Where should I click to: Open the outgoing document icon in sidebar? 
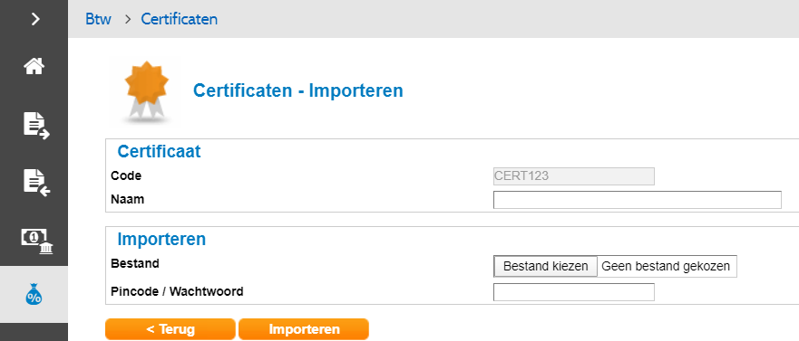click(x=35, y=127)
